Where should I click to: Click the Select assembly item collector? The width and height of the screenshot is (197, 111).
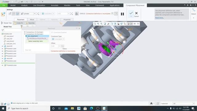(37, 41)
